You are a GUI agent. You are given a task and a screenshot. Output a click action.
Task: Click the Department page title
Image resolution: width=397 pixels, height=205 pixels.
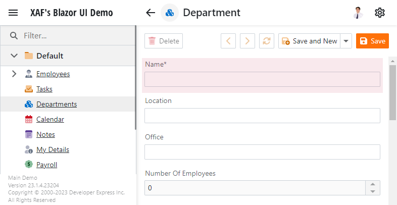(x=212, y=13)
